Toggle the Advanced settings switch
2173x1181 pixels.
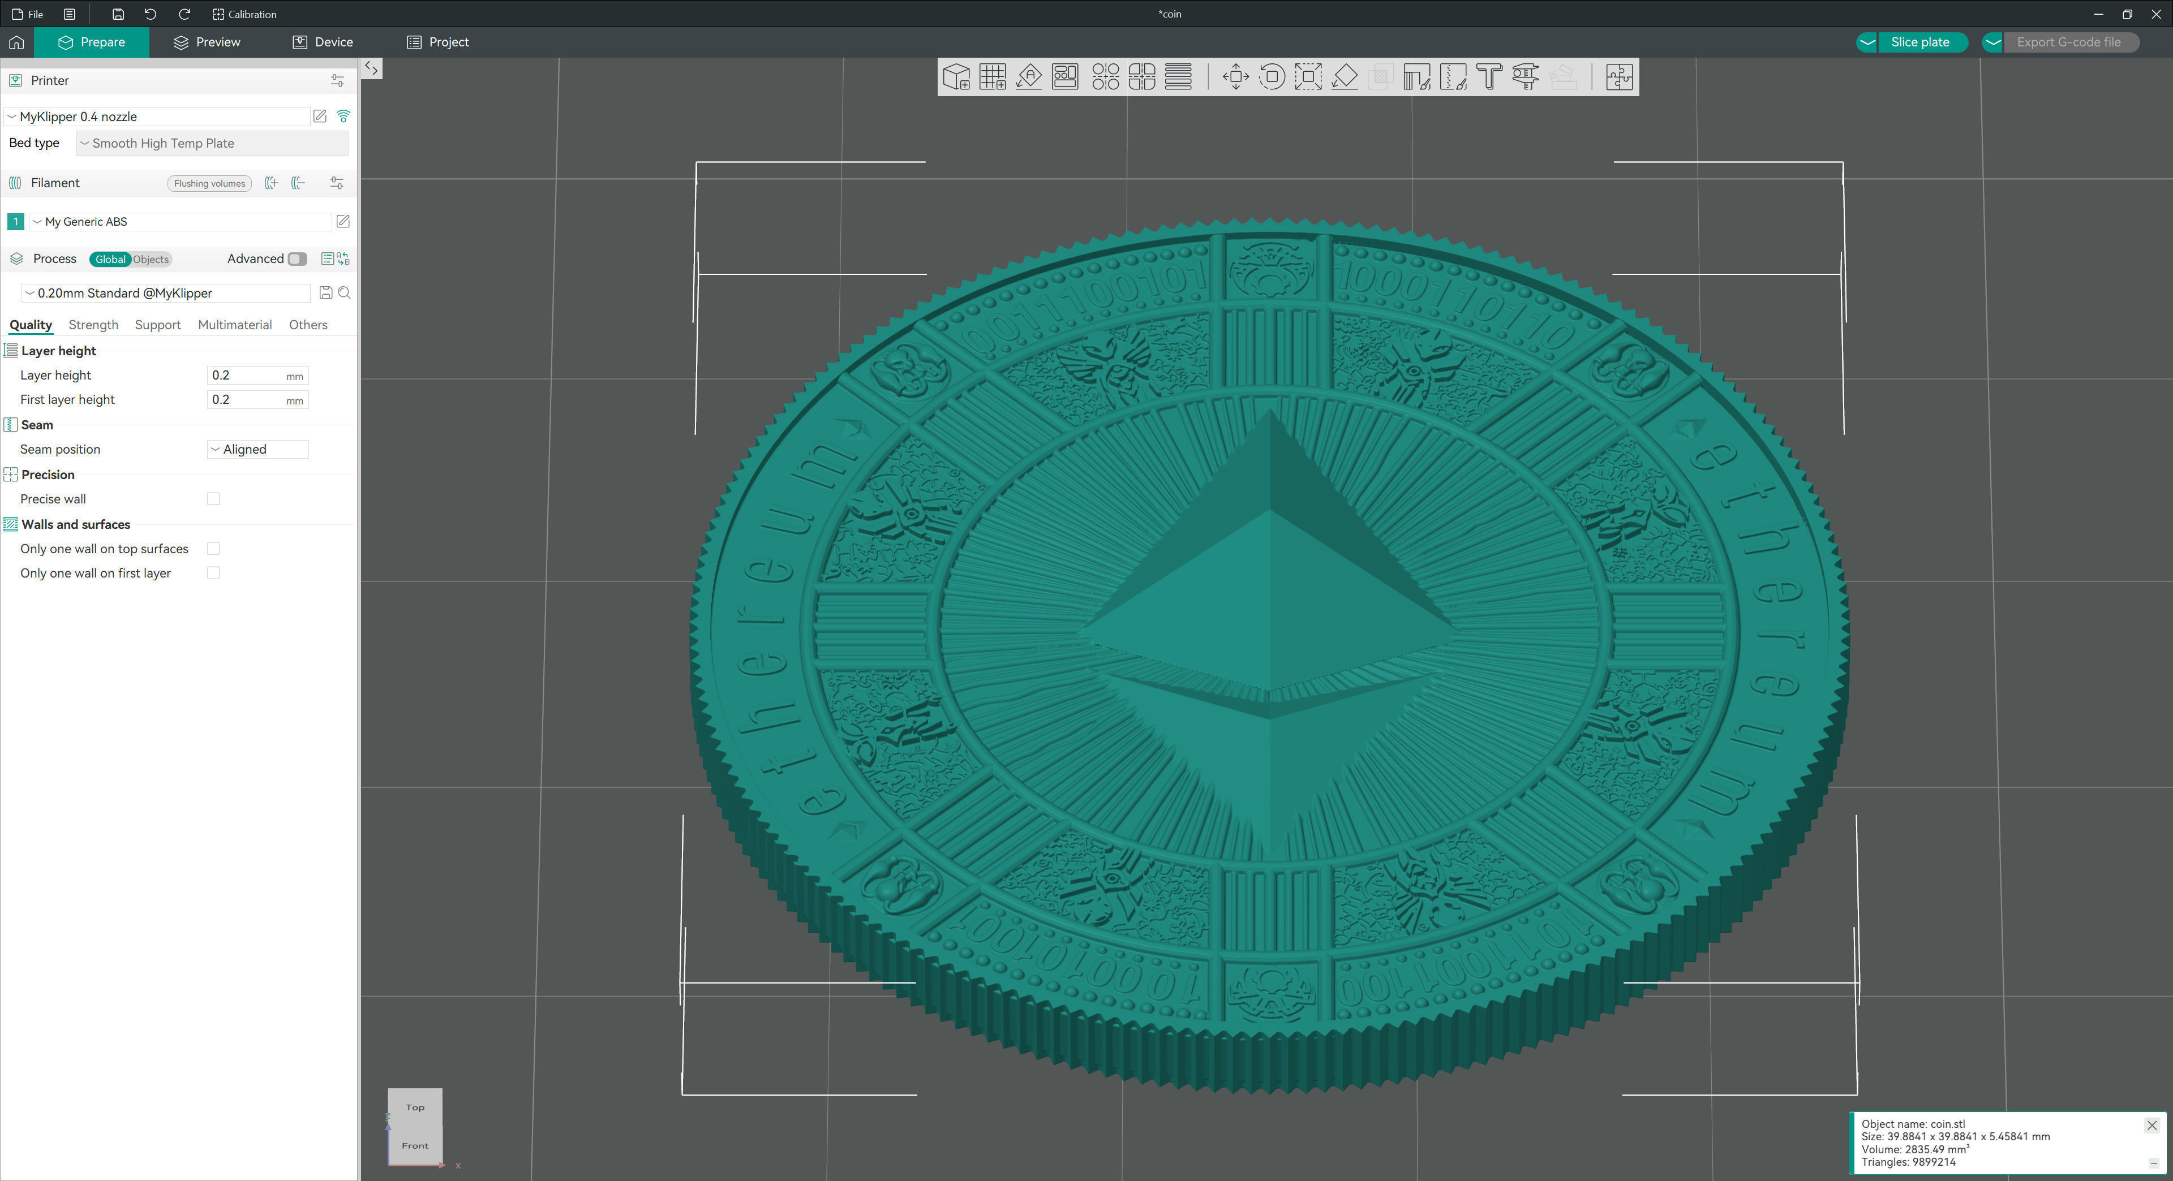point(297,259)
